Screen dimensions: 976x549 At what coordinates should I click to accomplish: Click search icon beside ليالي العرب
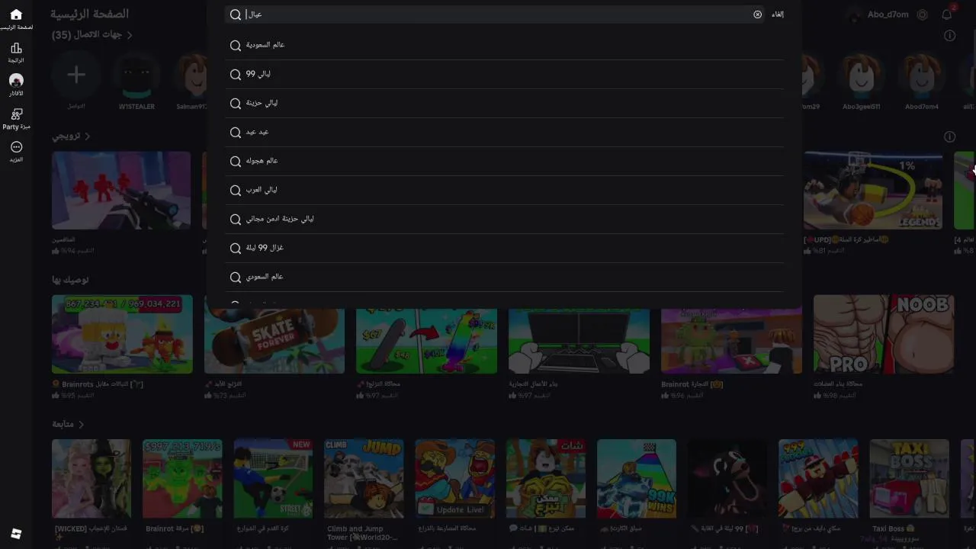(236, 190)
